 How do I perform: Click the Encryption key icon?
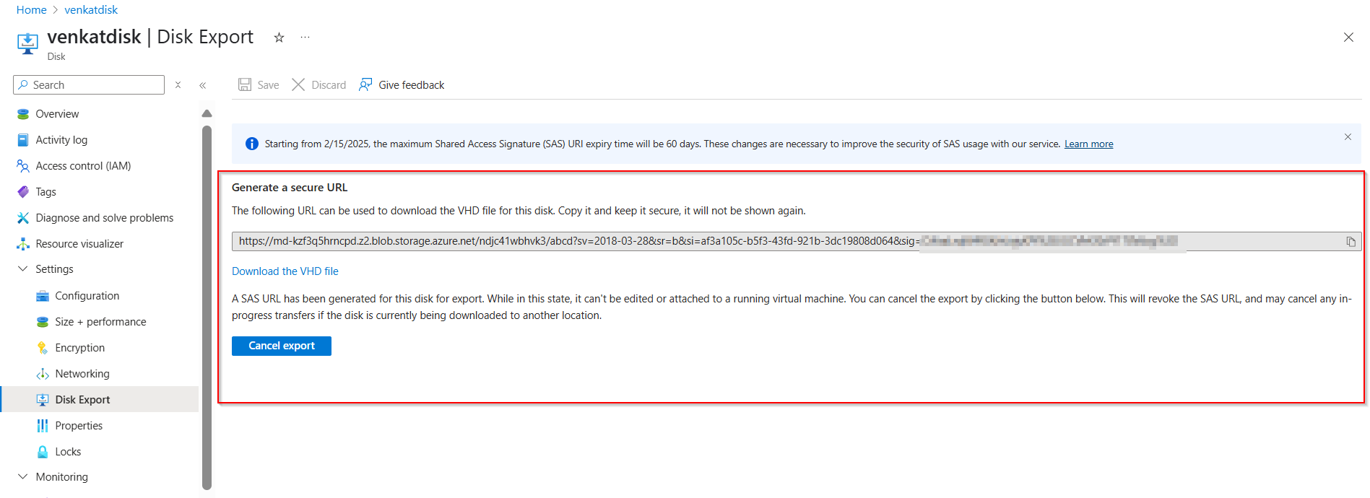43,348
